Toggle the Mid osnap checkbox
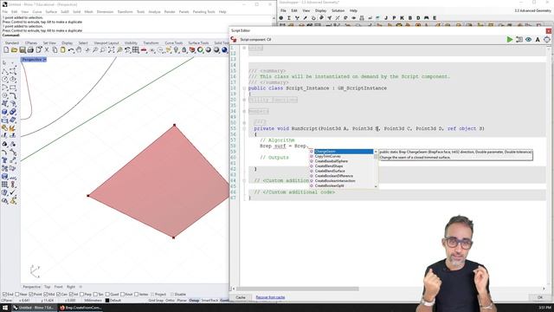The height and width of the screenshot is (312, 554). (x=46, y=295)
